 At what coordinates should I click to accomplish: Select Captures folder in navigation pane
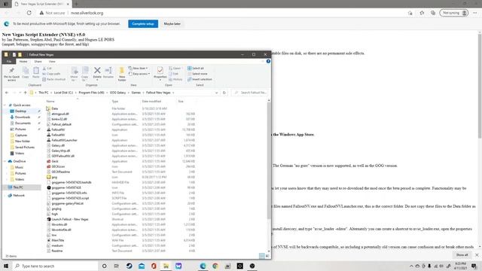pyautogui.click(x=21, y=135)
